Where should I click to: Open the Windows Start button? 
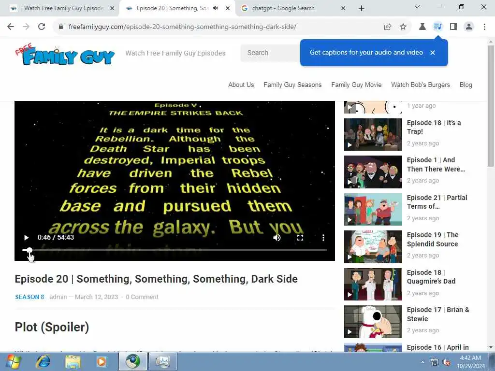(x=13, y=361)
